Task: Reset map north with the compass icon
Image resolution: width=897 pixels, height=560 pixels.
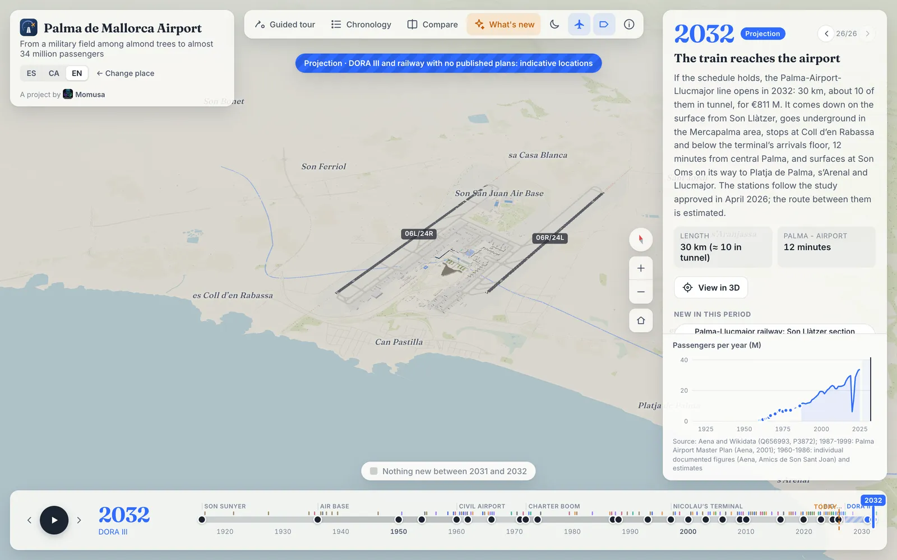Action: (x=641, y=240)
